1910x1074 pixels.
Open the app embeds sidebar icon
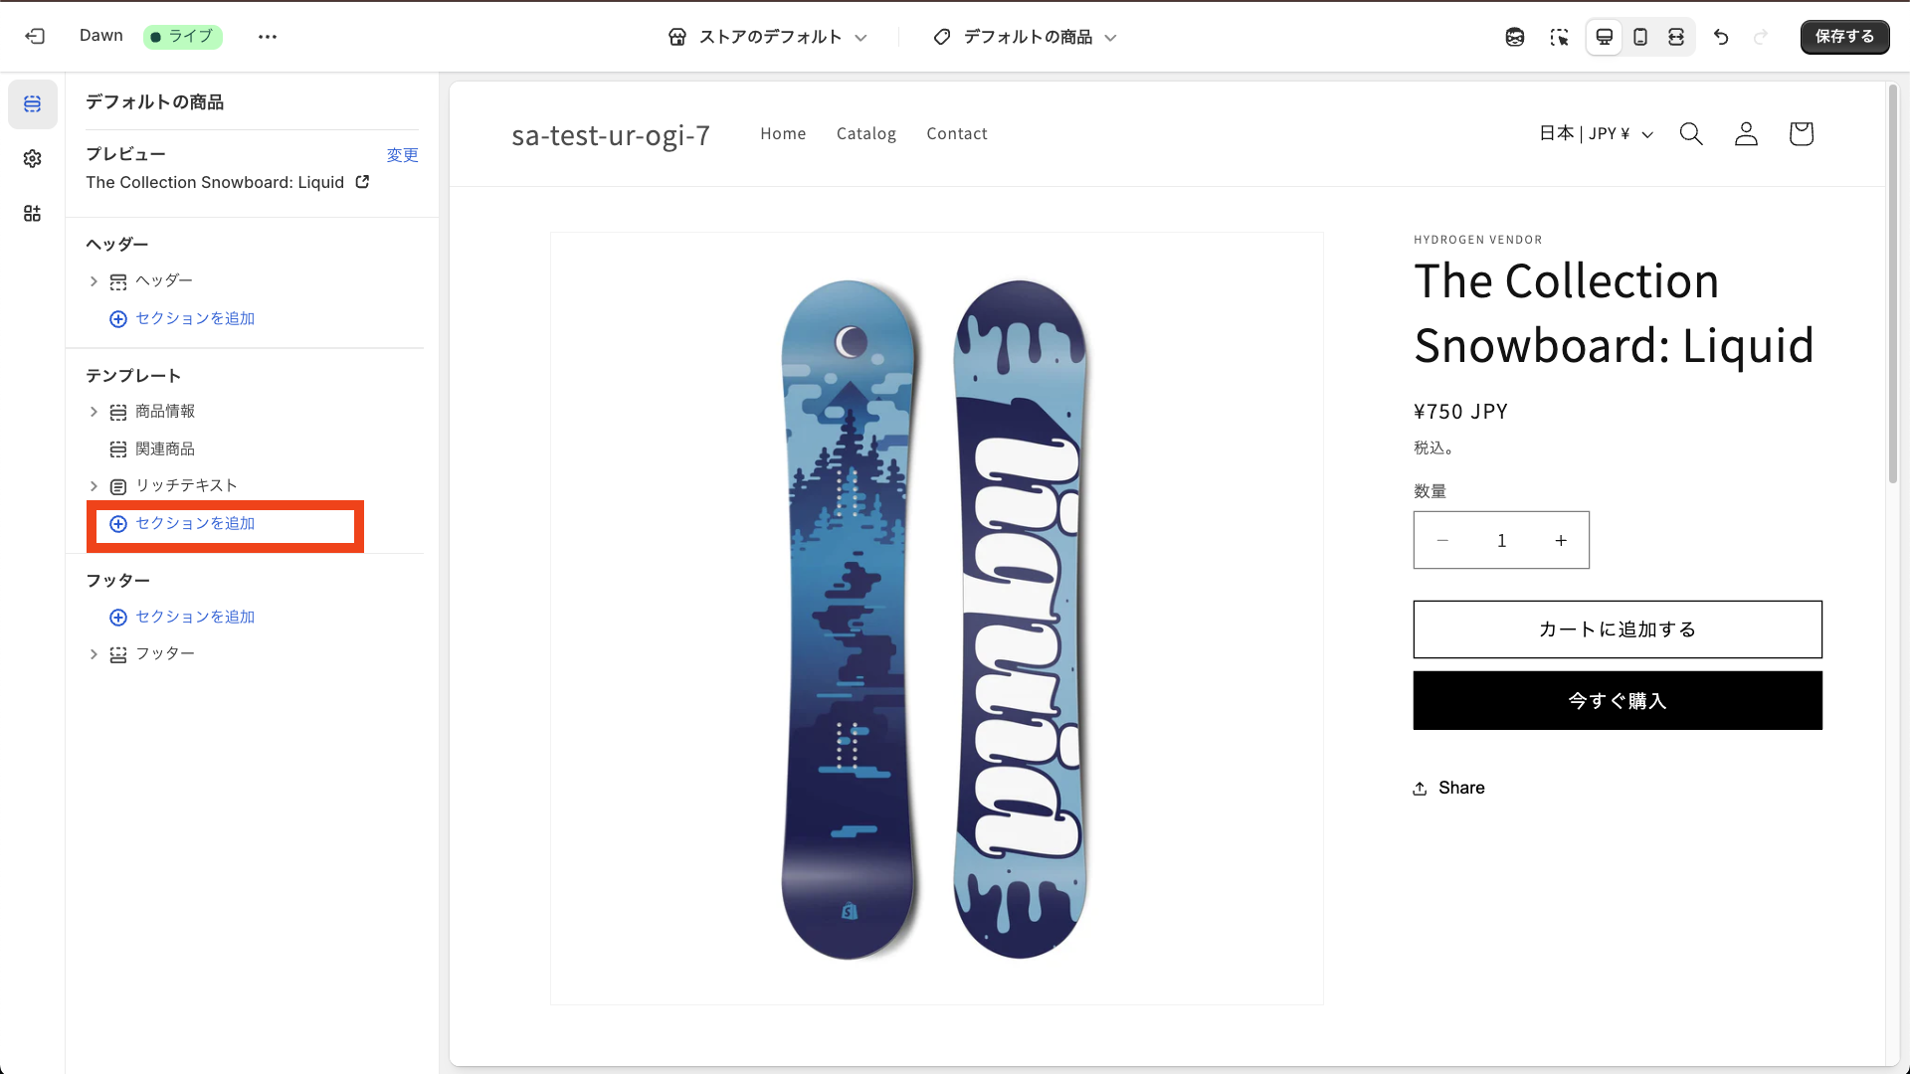pos(33,214)
